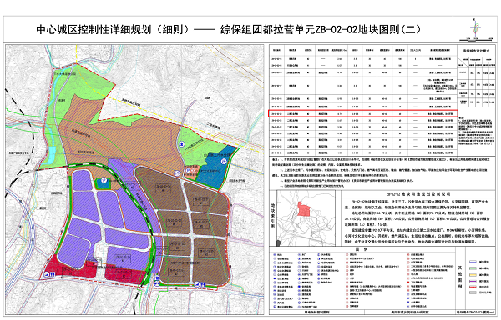This screenshot has height=320, width=501.
Task: Click the large blue wastewater plant parcel on the map
Action: (x=216, y=169)
